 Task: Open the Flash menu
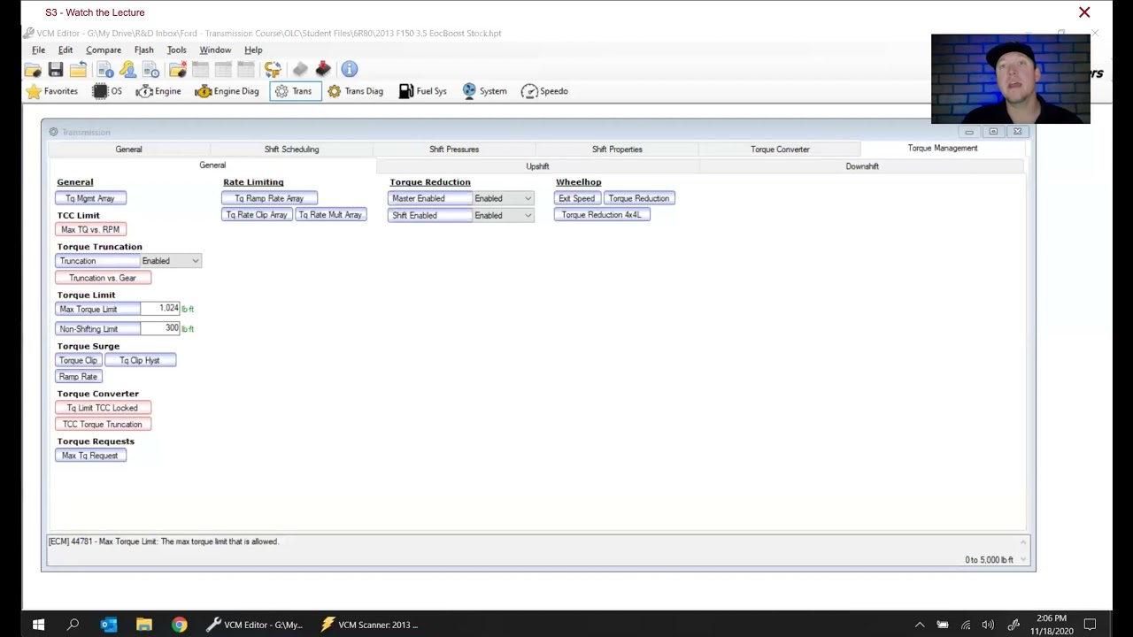144,50
